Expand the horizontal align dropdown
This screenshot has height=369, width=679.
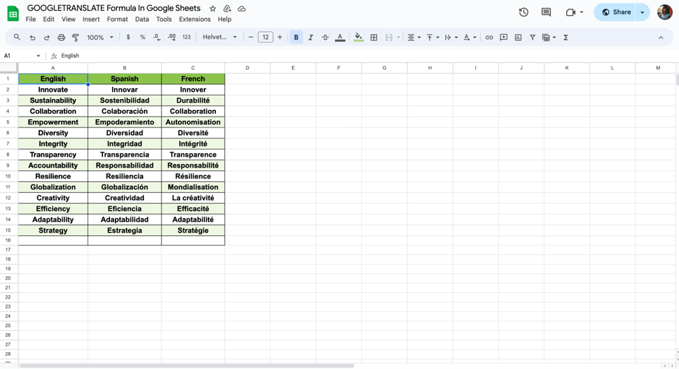414,37
